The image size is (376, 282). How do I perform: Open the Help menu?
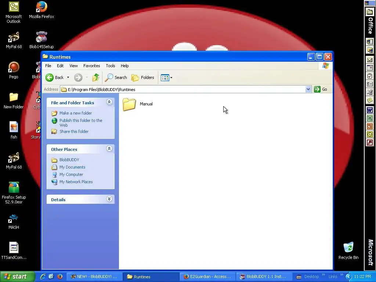click(x=125, y=66)
